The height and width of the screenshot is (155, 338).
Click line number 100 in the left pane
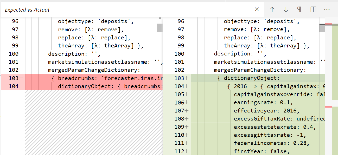click(14, 54)
